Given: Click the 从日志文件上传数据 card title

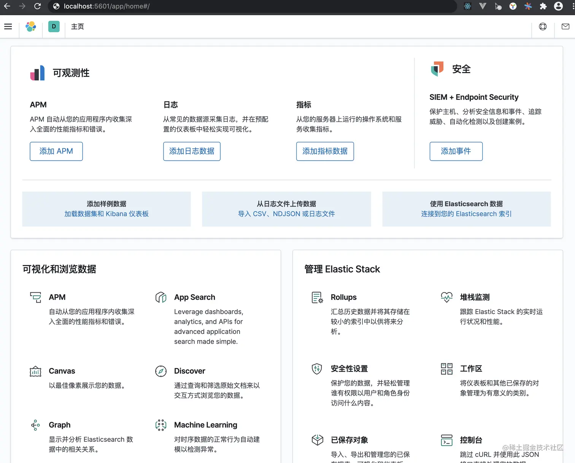Looking at the screenshot, I should [286, 204].
